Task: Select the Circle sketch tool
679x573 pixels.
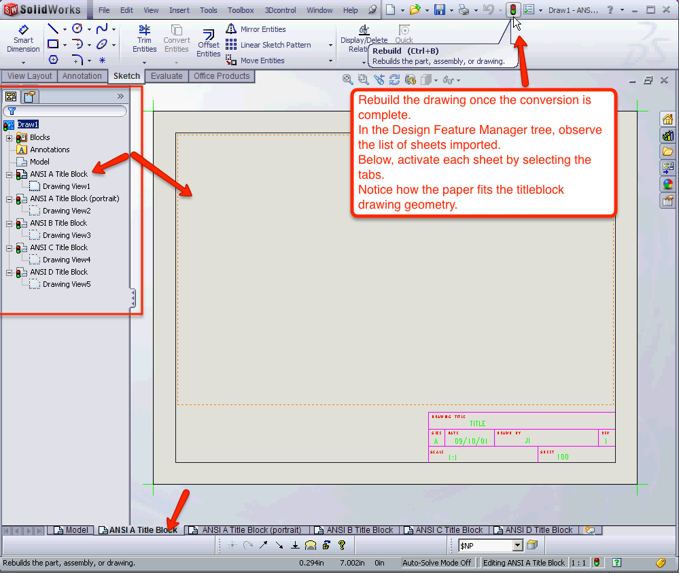Action: click(x=77, y=29)
